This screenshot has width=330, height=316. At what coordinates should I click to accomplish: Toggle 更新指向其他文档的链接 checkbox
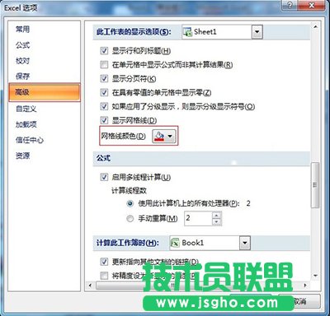pyautogui.click(x=104, y=262)
